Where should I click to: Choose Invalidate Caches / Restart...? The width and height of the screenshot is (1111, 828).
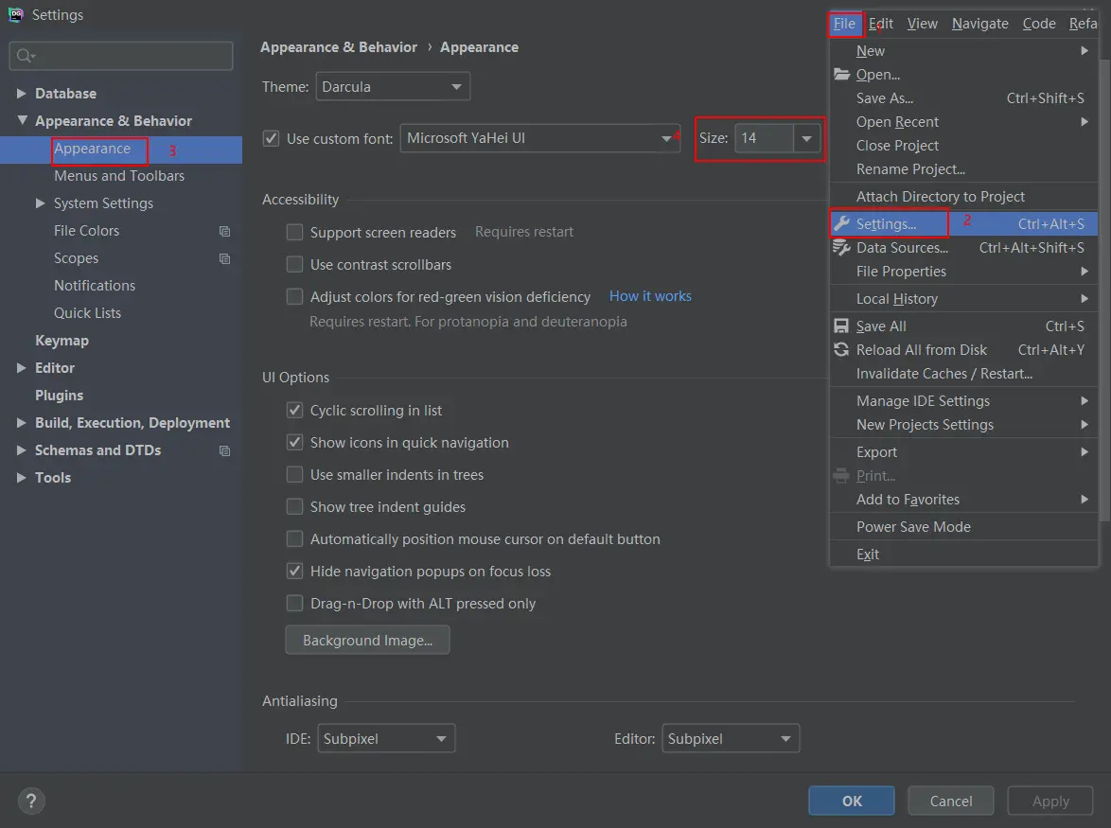click(x=963, y=373)
